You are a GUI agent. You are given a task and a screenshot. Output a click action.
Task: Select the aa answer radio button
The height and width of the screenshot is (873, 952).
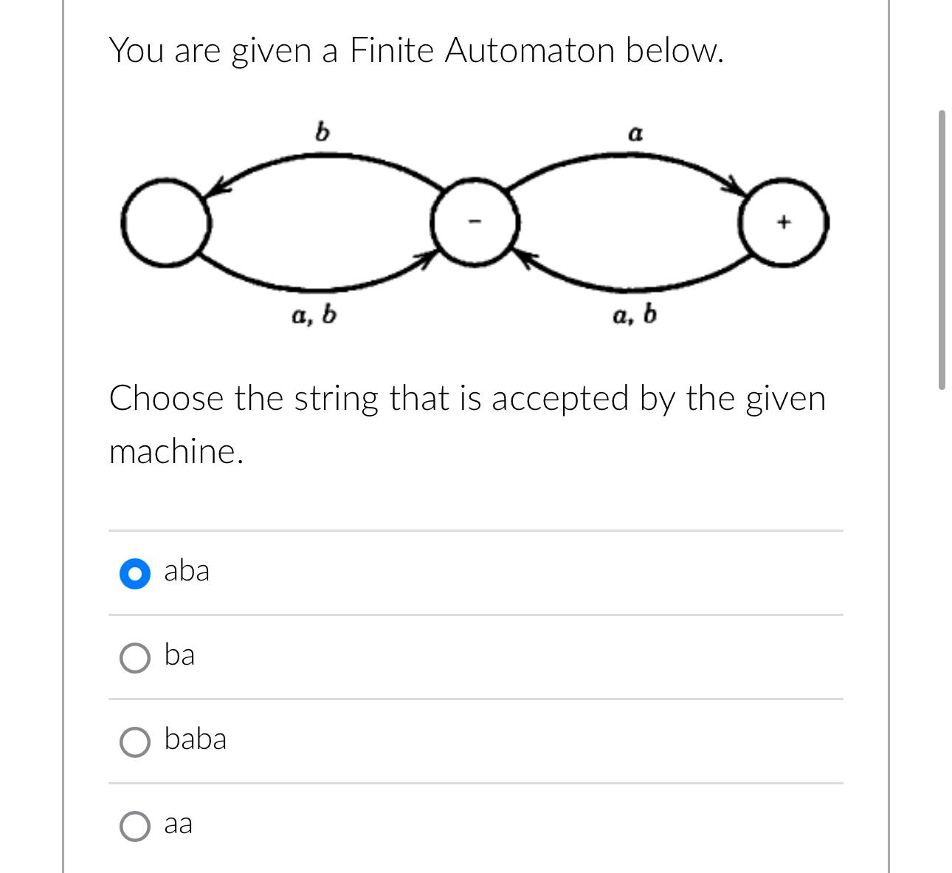(134, 825)
